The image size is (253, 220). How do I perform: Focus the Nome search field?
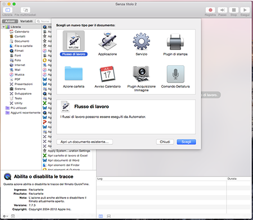43,21
